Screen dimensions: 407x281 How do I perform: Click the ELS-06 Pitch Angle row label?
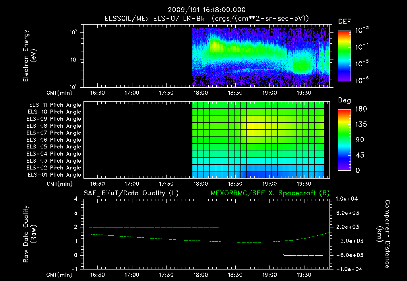tap(54, 140)
